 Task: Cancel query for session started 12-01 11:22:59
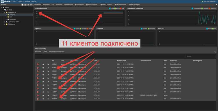tap(43, 71)
